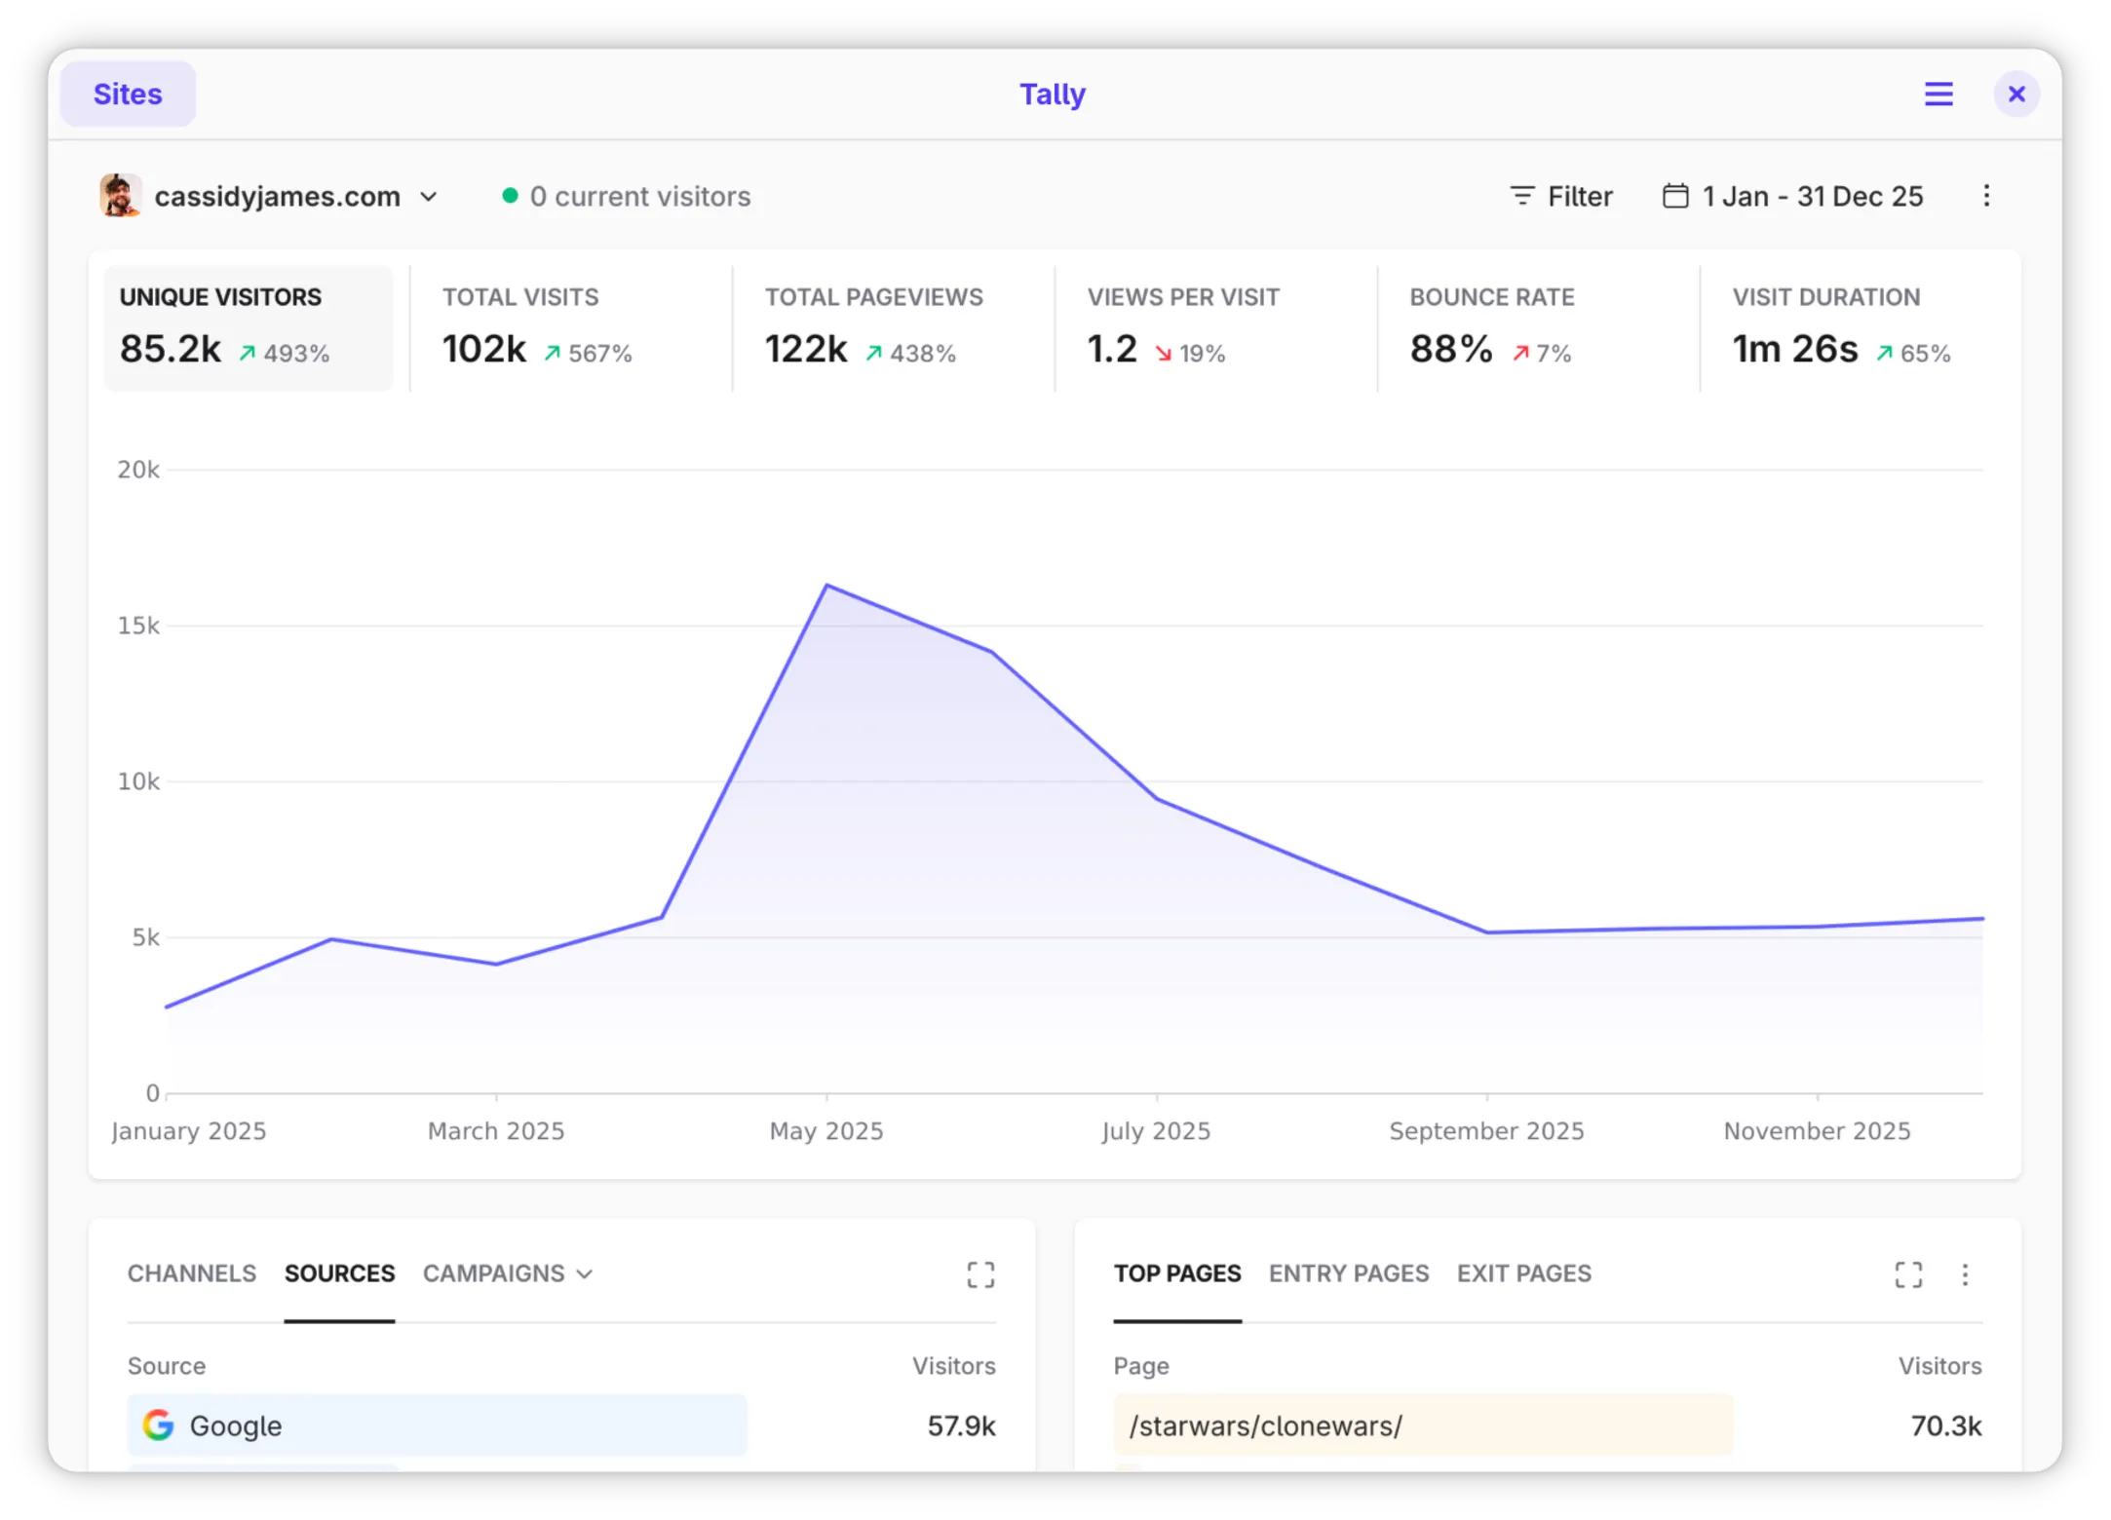Open the 1 Jan - 31 Dec 25 date range picker
2111x1520 pixels.
point(1792,196)
